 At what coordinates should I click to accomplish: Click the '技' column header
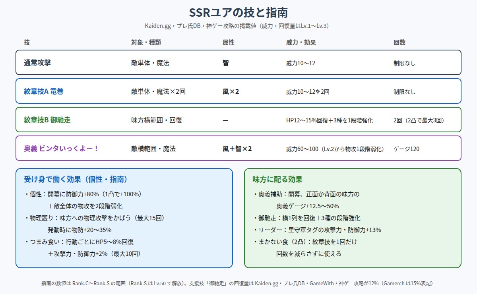27,43
